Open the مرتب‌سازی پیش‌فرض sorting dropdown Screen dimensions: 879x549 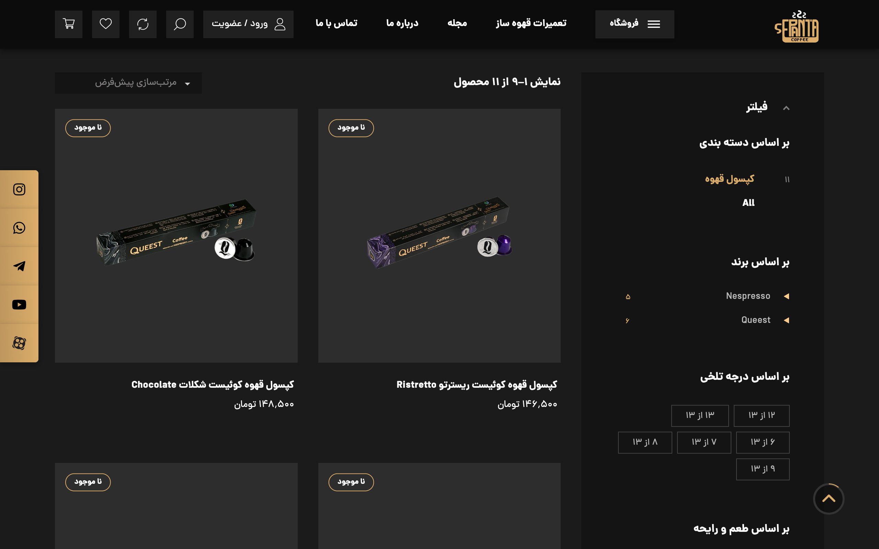click(128, 83)
